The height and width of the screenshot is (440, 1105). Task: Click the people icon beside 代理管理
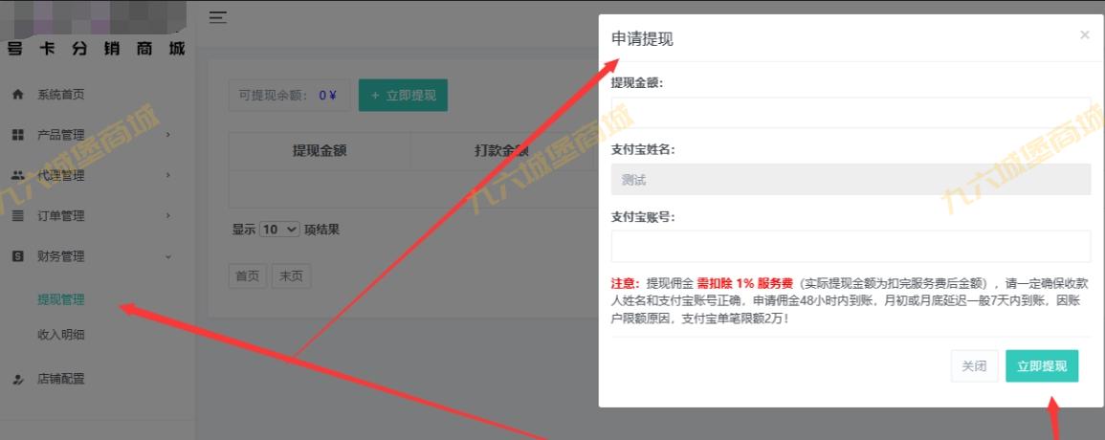tap(18, 175)
